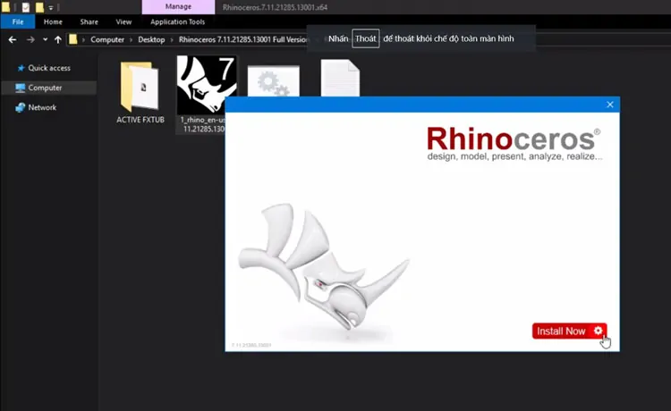The height and width of the screenshot is (411, 671).
Task: Click the Manage contextual tab
Action: tap(178, 7)
